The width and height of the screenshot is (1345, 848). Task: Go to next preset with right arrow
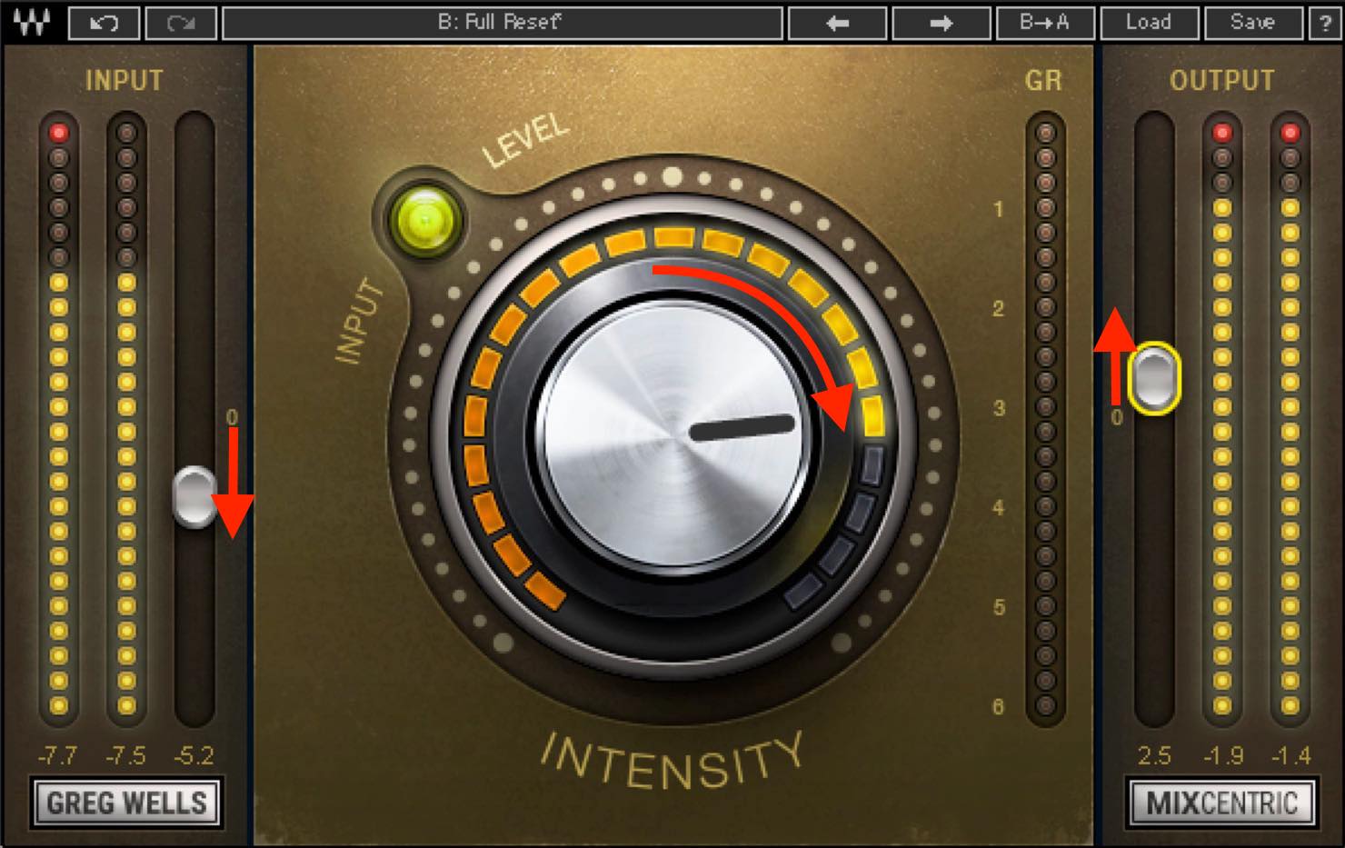941,23
